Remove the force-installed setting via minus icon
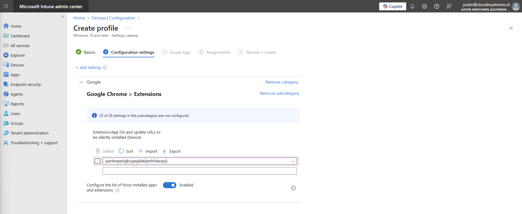This screenshot has height=214, width=522. [293, 188]
